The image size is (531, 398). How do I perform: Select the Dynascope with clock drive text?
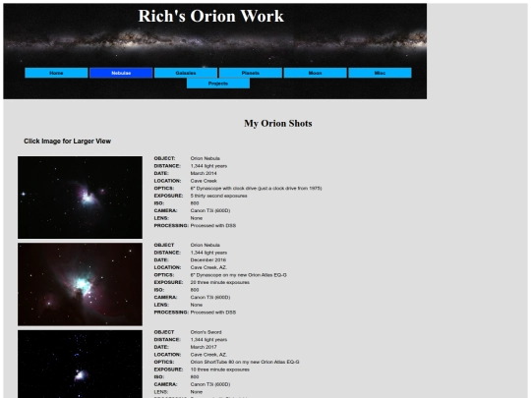[256, 188]
